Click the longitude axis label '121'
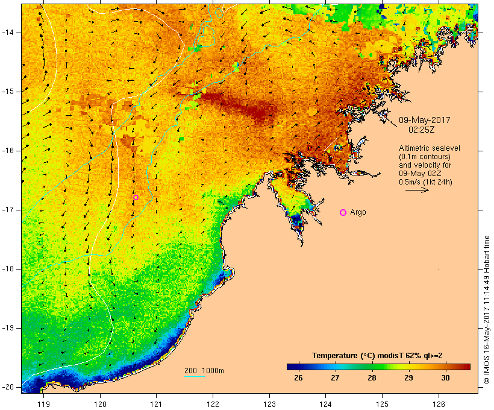This screenshot has width=494, height=410. tap(157, 404)
